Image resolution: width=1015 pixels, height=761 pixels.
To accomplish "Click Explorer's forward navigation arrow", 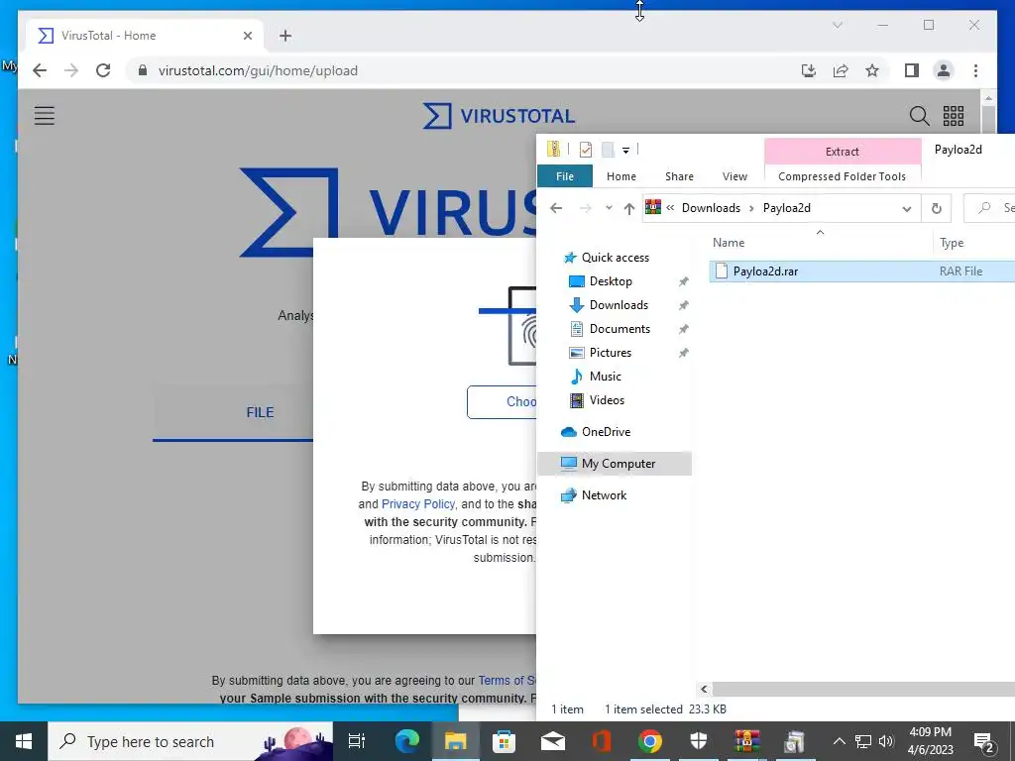I will [x=585, y=208].
